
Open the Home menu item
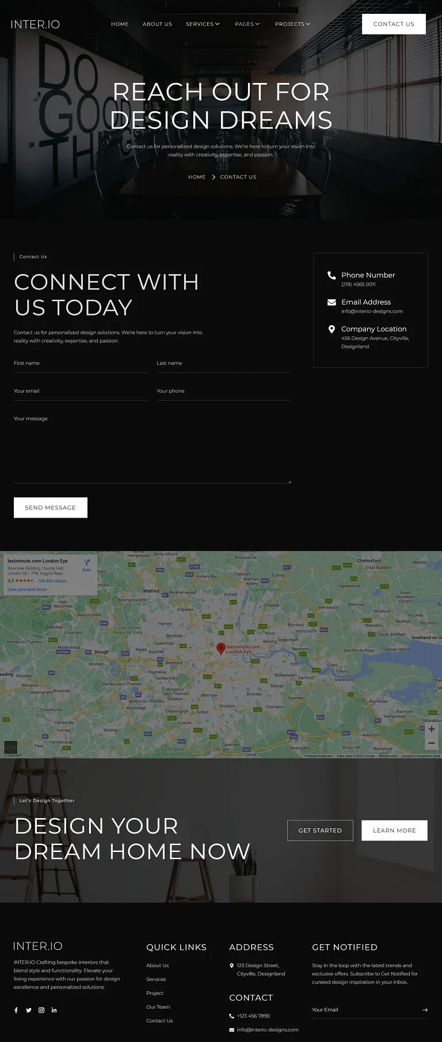120,24
